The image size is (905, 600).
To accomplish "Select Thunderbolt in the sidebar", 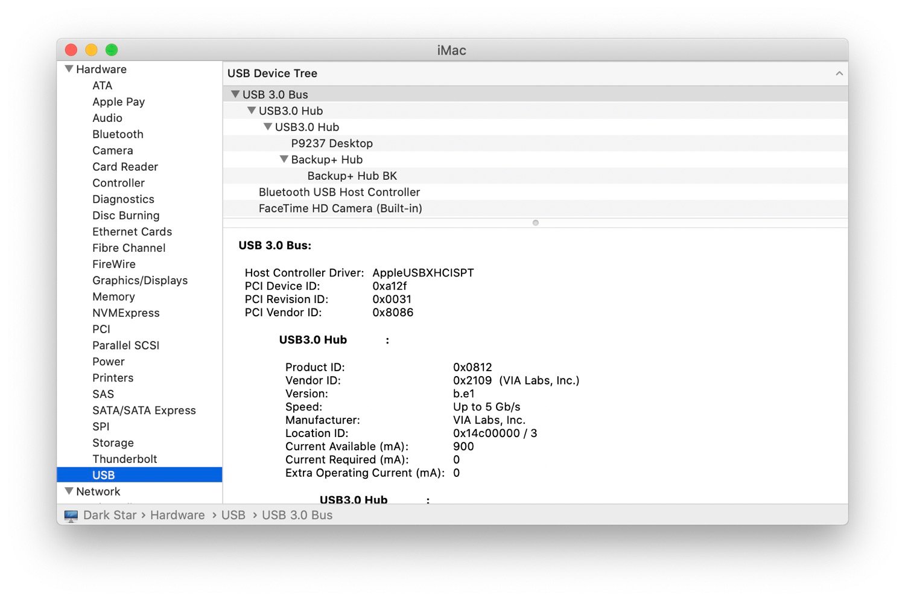I will [125, 459].
